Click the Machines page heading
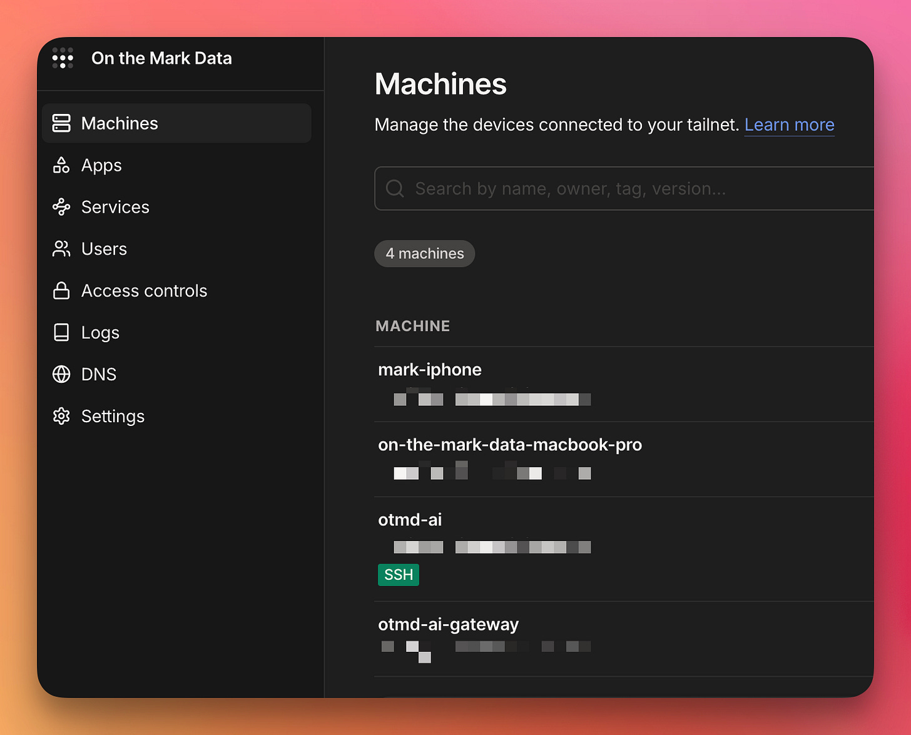 [440, 84]
